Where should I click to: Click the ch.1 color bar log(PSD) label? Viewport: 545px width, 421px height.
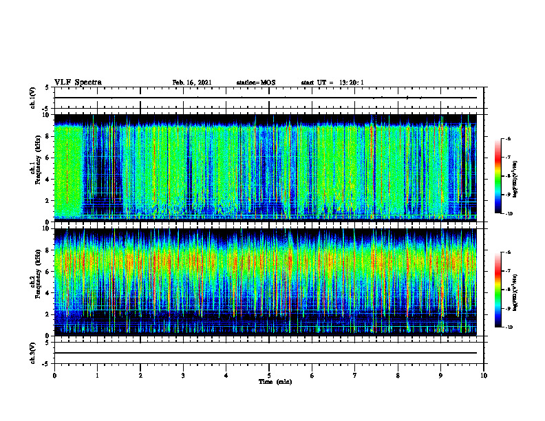(x=515, y=180)
